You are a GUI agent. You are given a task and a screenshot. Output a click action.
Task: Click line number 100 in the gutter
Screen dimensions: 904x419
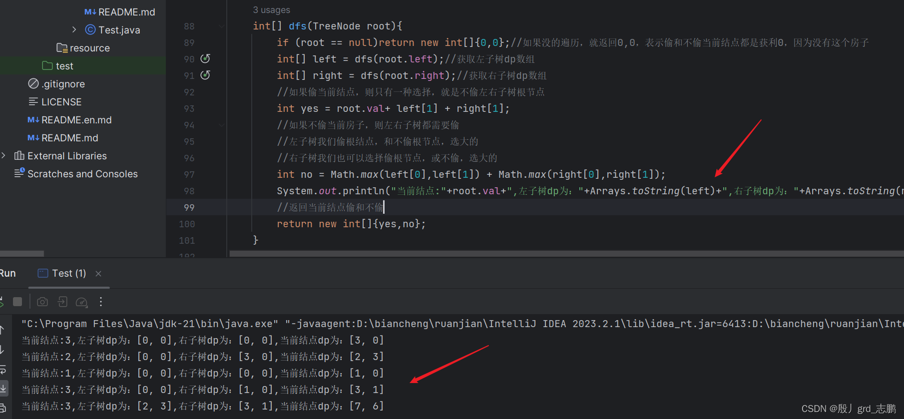187,224
